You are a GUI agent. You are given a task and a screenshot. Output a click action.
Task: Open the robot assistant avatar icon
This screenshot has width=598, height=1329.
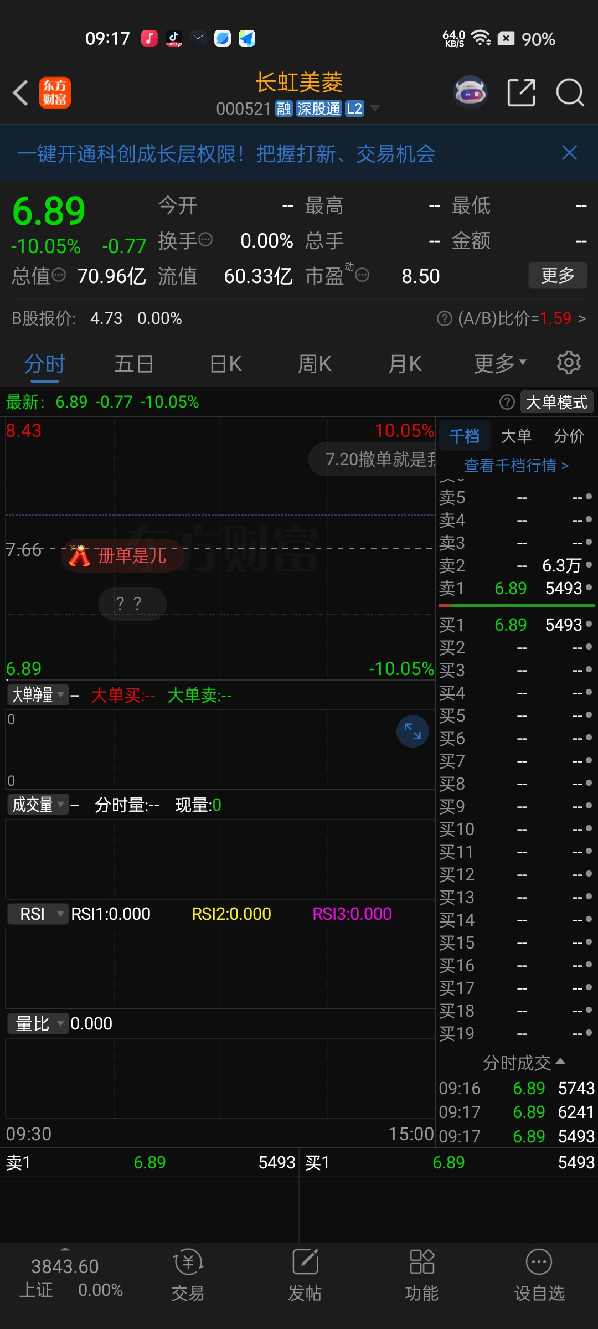(470, 92)
